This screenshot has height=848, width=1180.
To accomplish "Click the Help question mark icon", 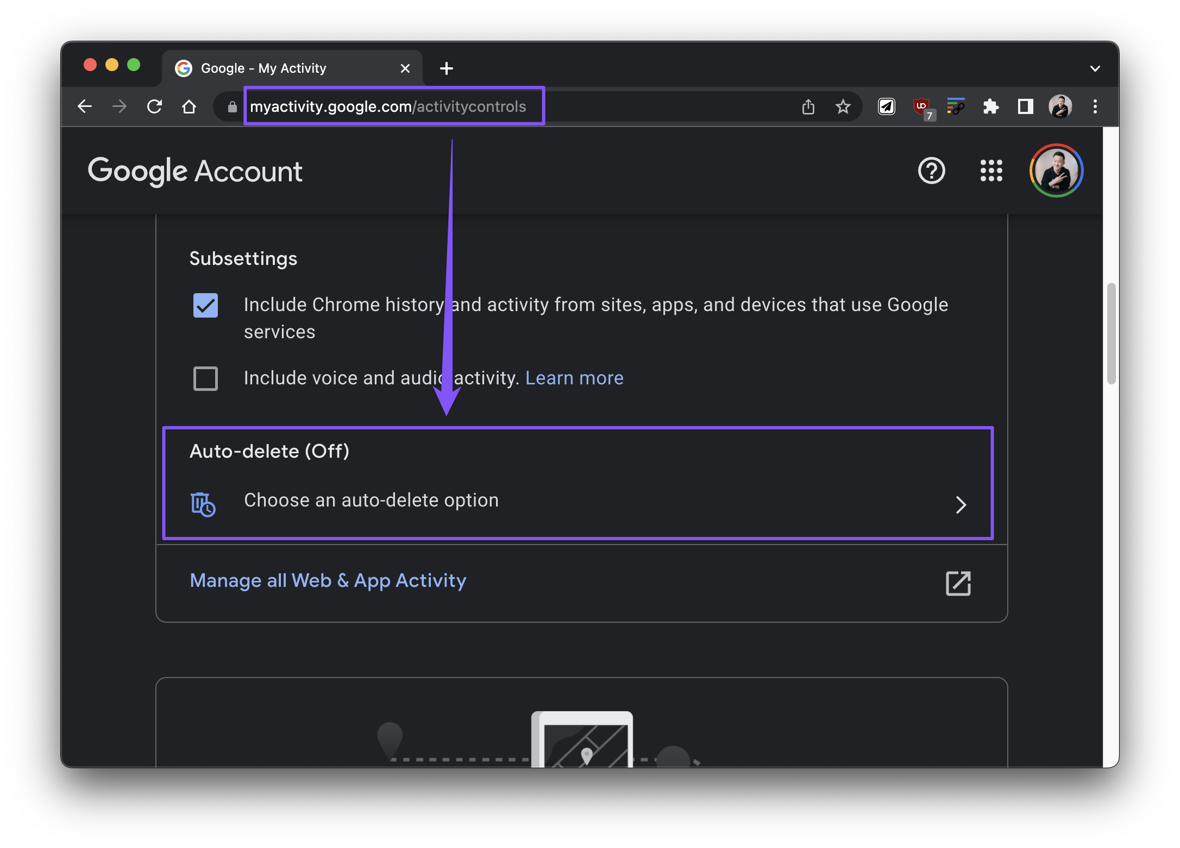I will [x=931, y=170].
